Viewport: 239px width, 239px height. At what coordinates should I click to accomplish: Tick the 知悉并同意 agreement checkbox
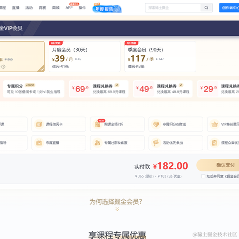203,176
